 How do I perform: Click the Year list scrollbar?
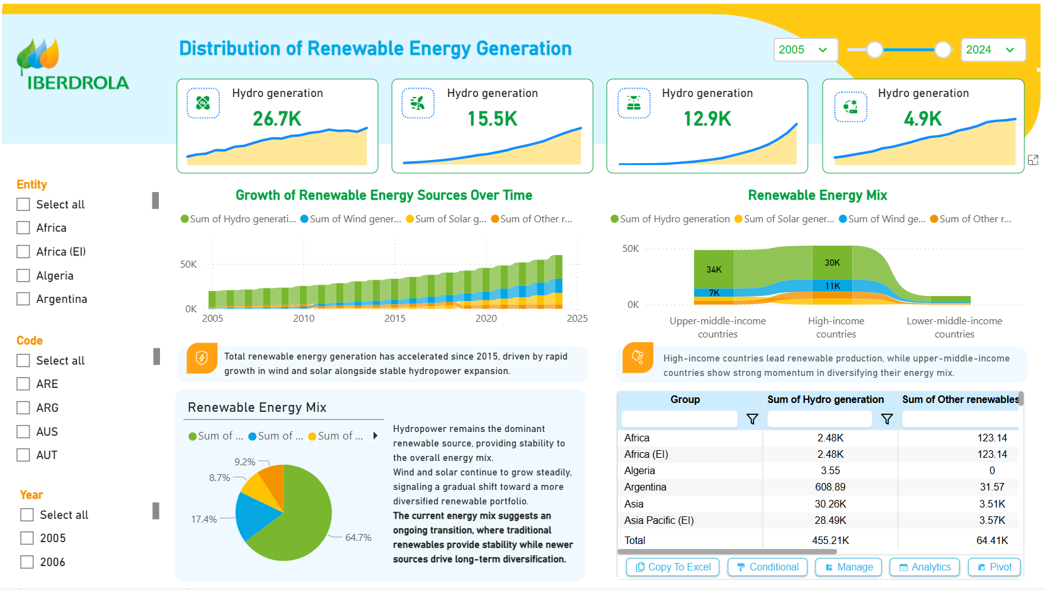click(156, 511)
